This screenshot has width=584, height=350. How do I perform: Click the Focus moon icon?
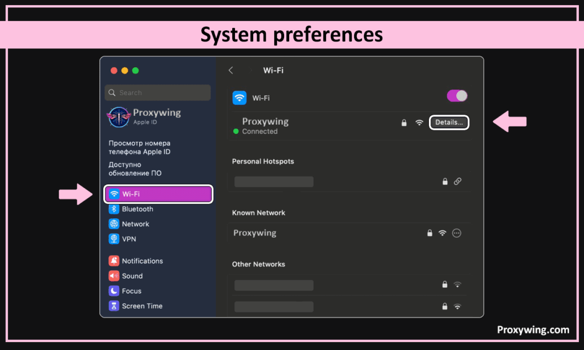pos(113,291)
